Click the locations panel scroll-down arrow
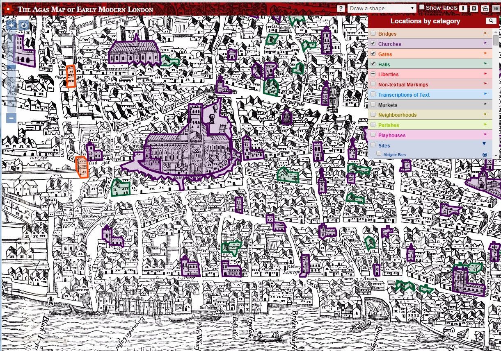The height and width of the screenshot is (351, 501). [x=496, y=156]
